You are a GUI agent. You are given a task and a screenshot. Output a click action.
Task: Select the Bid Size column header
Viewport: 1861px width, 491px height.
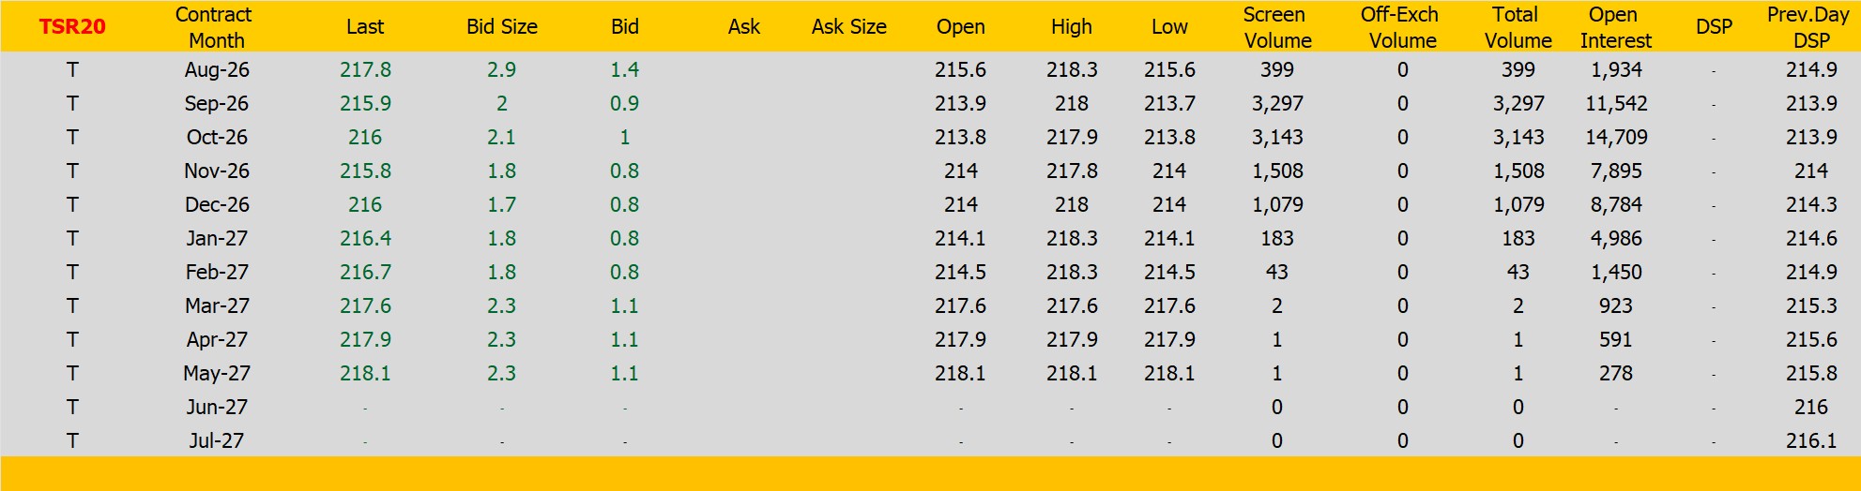502,27
